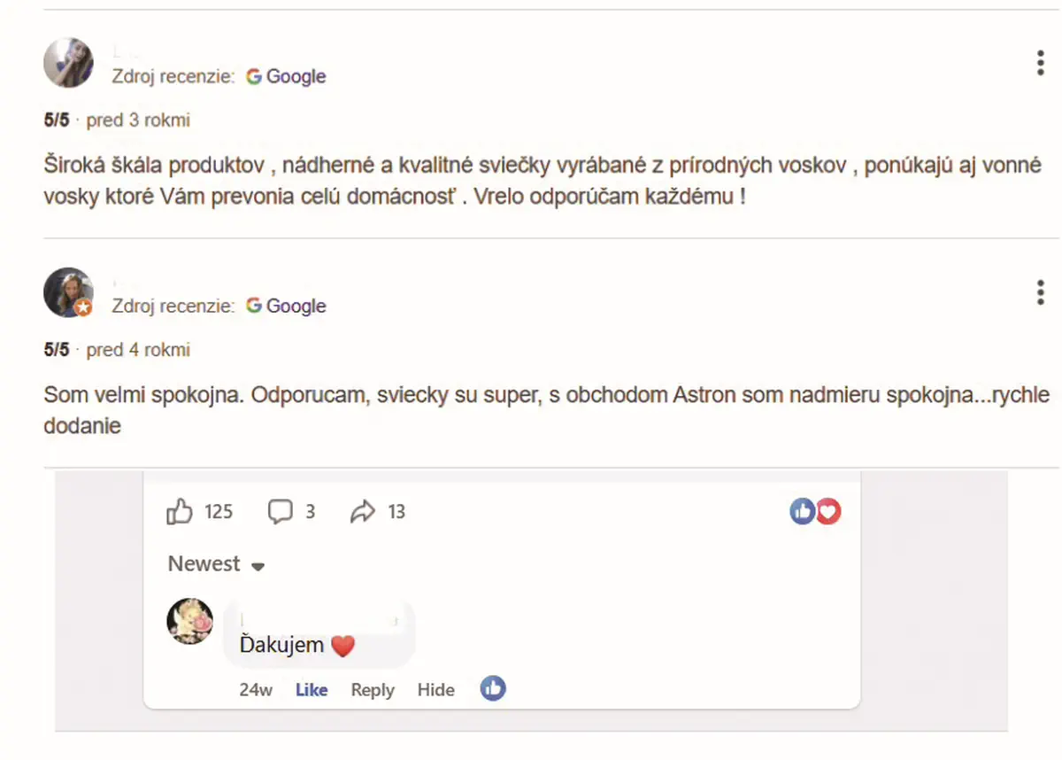Click the Google logo in the second review

pyautogui.click(x=286, y=306)
